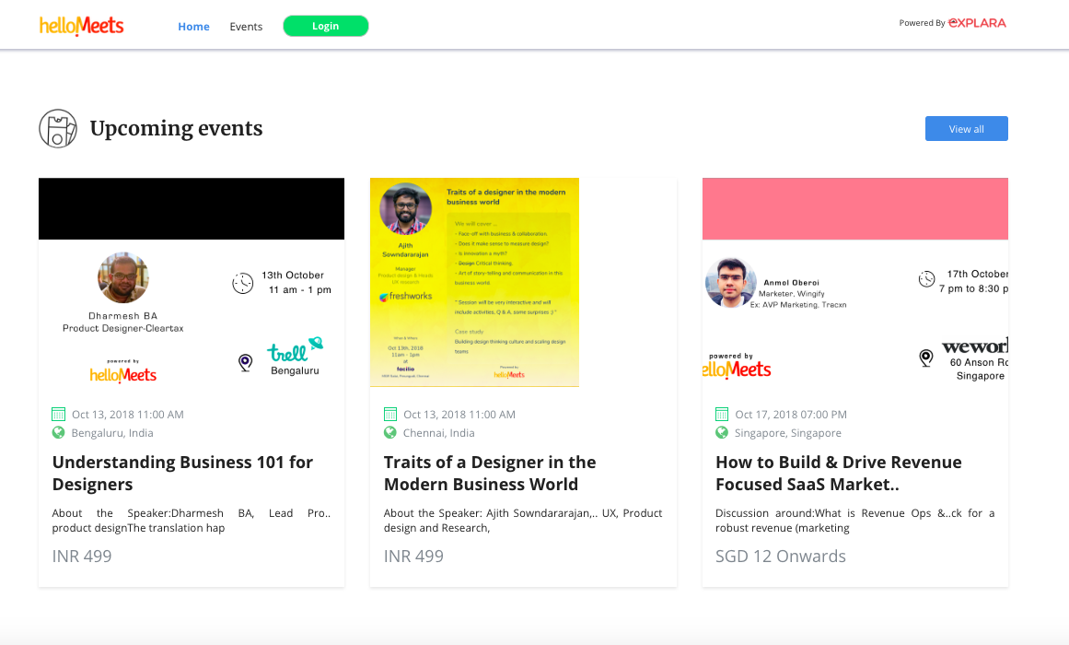Click Ajith Sowndararajan's photo in yellow poster
1069x645 pixels.
[x=406, y=209]
